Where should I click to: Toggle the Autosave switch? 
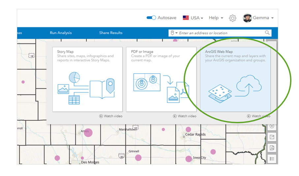(151, 18)
